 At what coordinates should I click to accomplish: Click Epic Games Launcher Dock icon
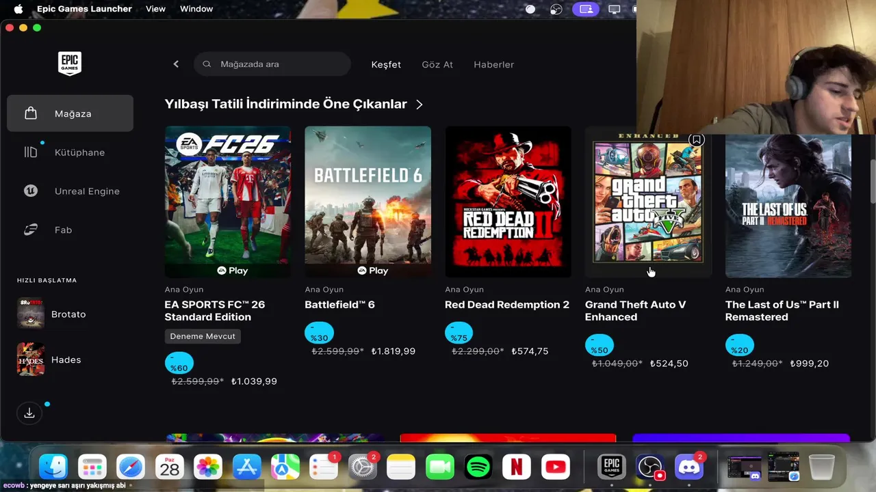click(x=612, y=467)
